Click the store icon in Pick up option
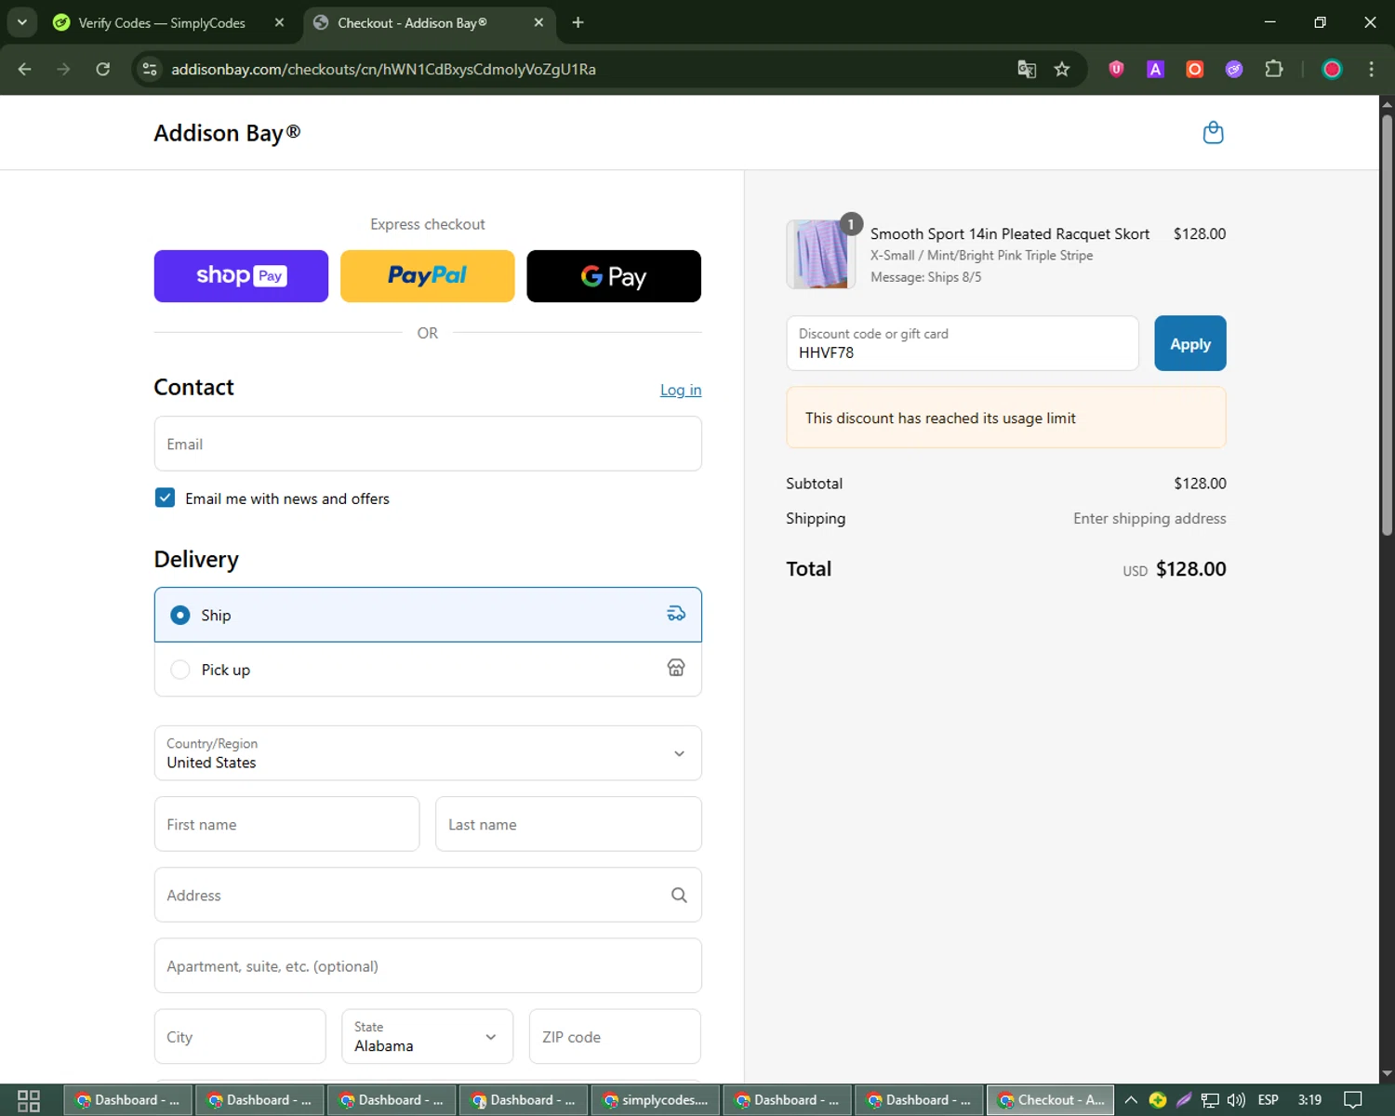This screenshot has height=1116, width=1395. pyautogui.click(x=676, y=668)
